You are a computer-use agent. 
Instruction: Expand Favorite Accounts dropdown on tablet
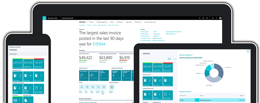pyautogui.click(x=185, y=92)
